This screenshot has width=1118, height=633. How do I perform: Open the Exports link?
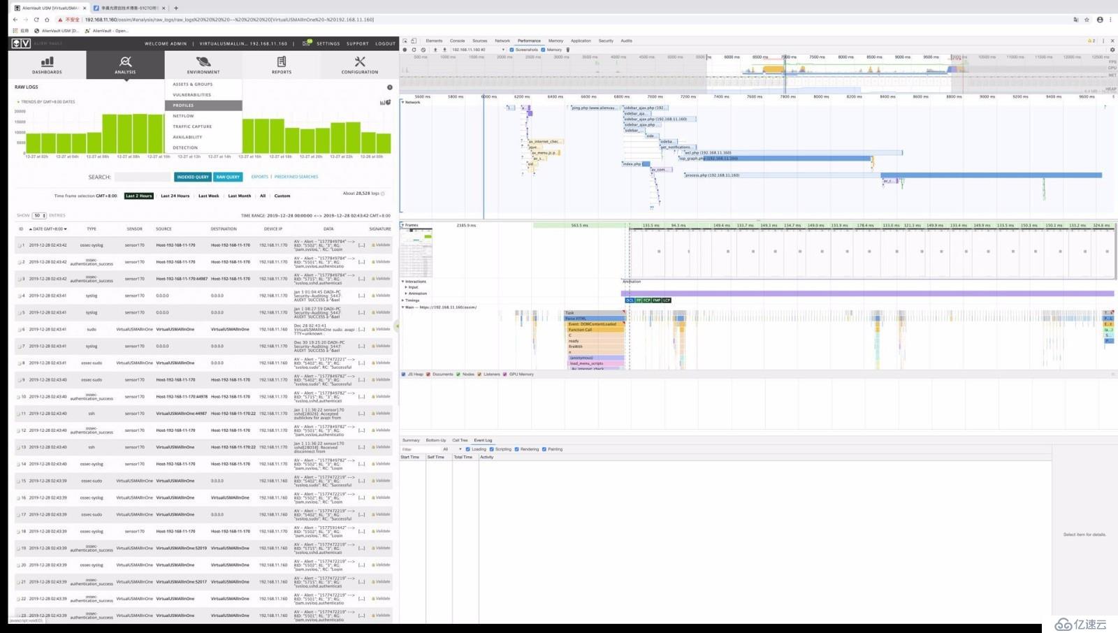coord(259,177)
